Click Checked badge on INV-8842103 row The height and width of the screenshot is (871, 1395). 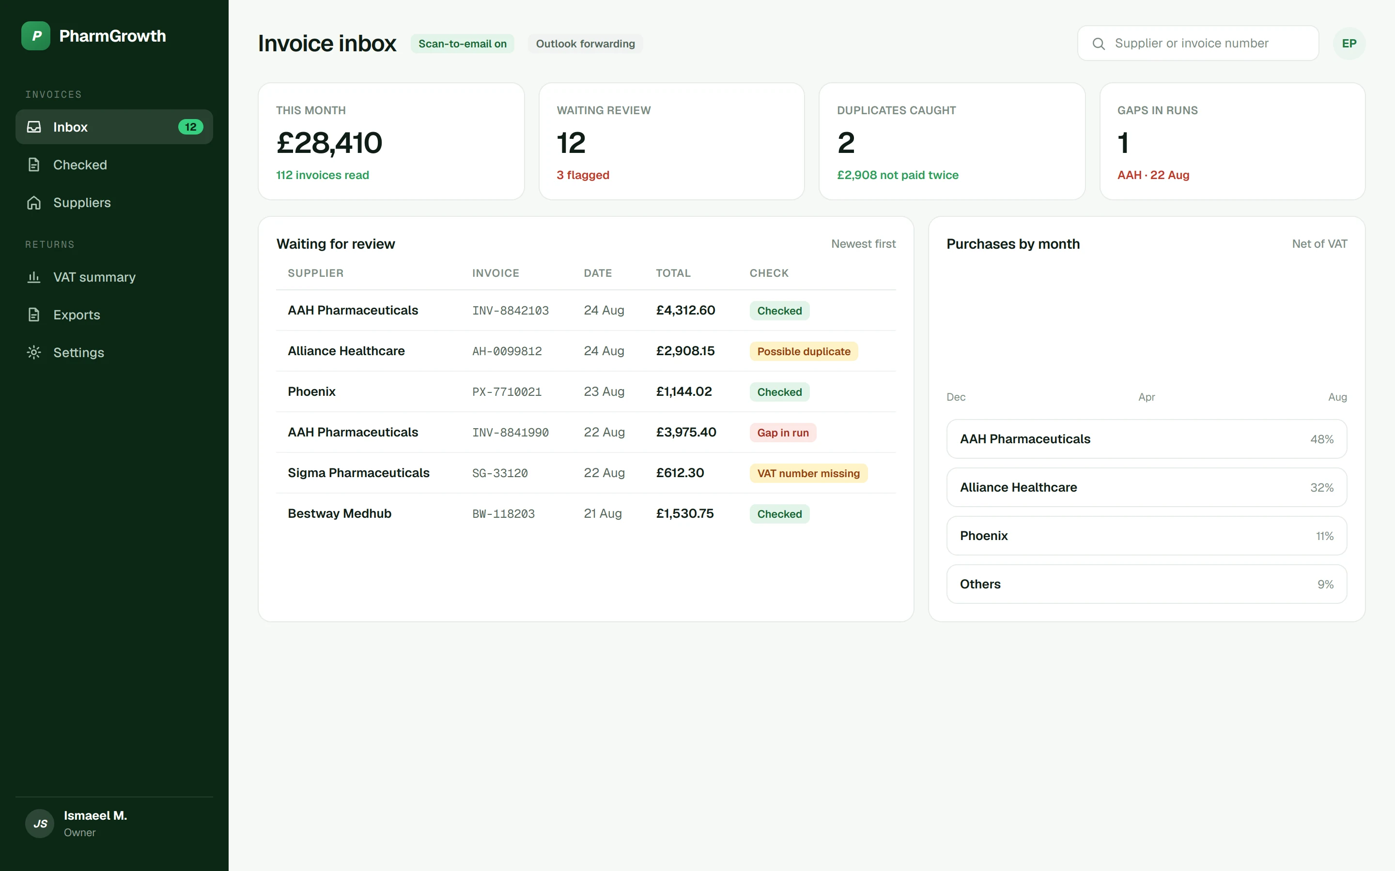[x=779, y=311]
